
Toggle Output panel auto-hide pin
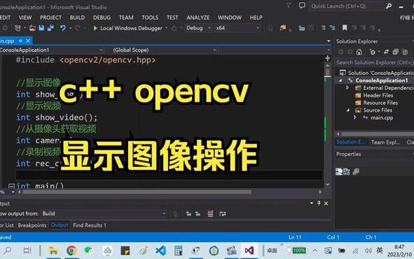[x=319, y=203]
